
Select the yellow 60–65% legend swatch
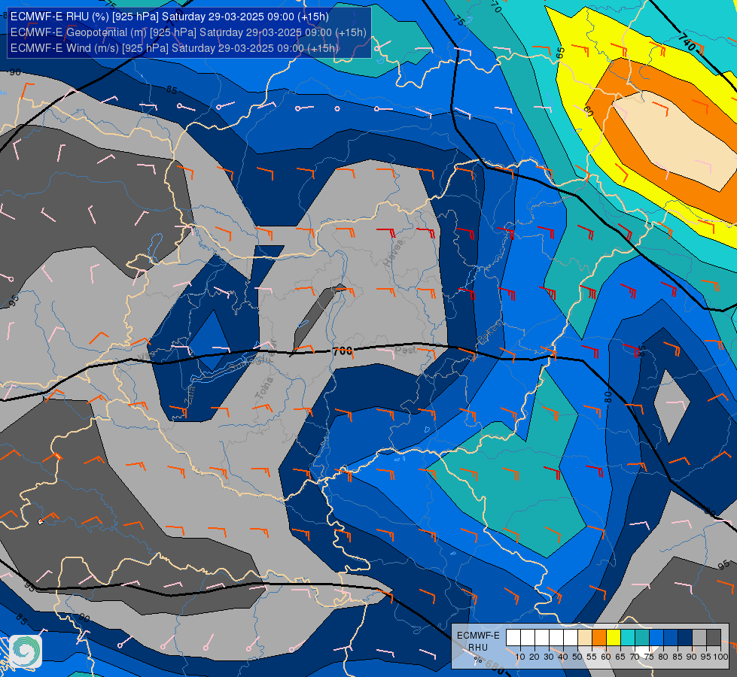pyautogui.click(x=614, y=637)
